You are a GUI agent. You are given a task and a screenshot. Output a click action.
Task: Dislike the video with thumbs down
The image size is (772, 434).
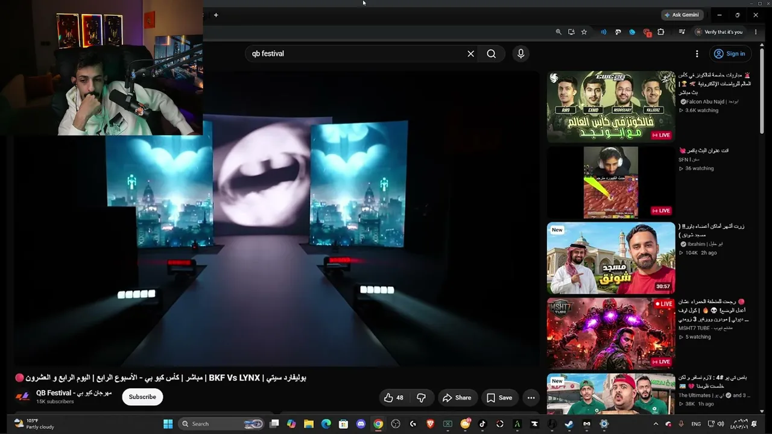click(422, 398)
